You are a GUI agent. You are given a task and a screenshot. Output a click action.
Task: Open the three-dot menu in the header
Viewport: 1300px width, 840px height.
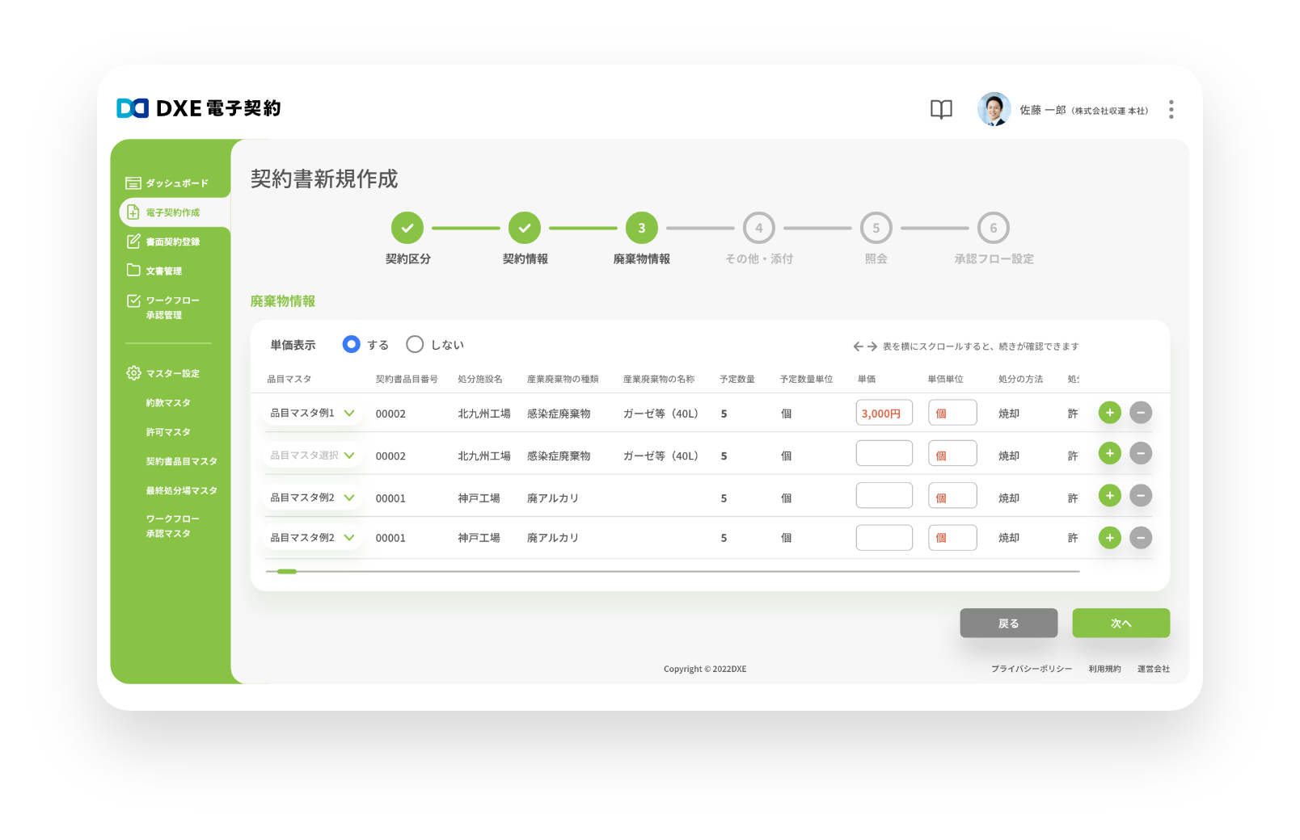coord(1170,109)
